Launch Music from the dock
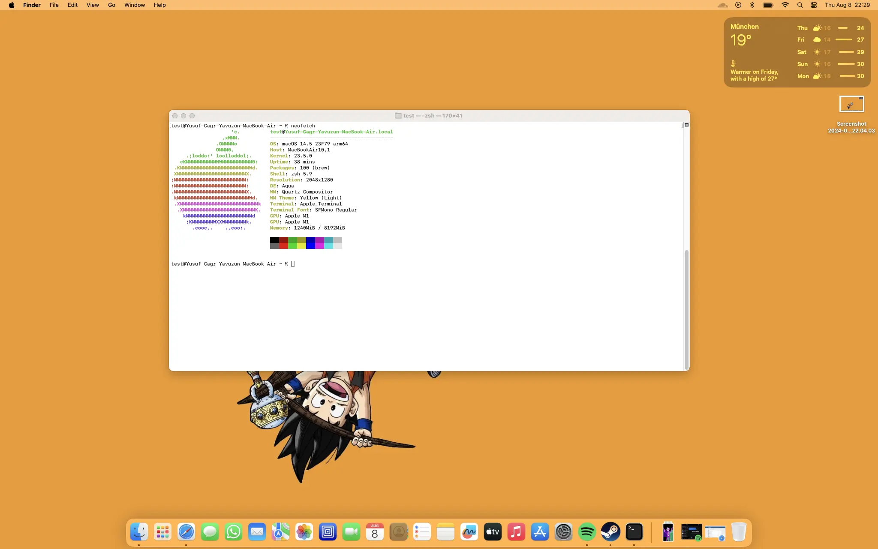This screenshot has width=878, height=549. coord(516,532)
